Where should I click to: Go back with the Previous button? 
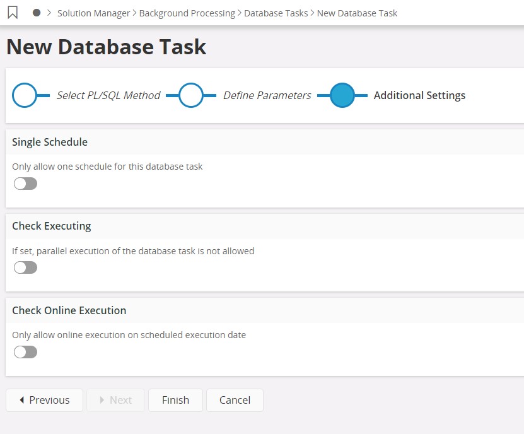tap(44, 400)
